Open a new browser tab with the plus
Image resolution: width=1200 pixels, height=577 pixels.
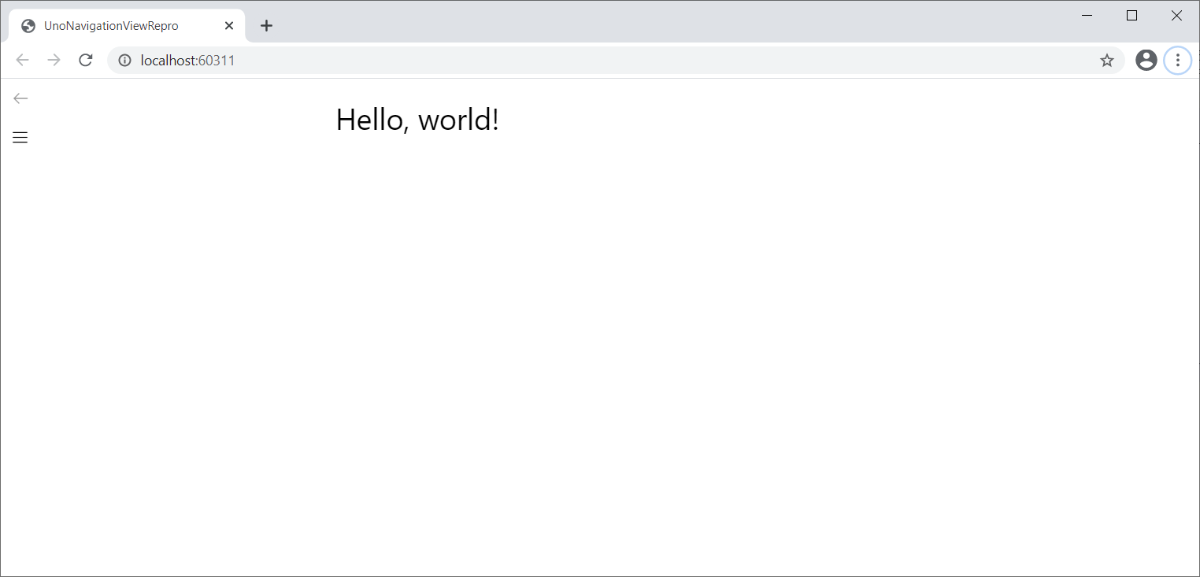[266, 25]
